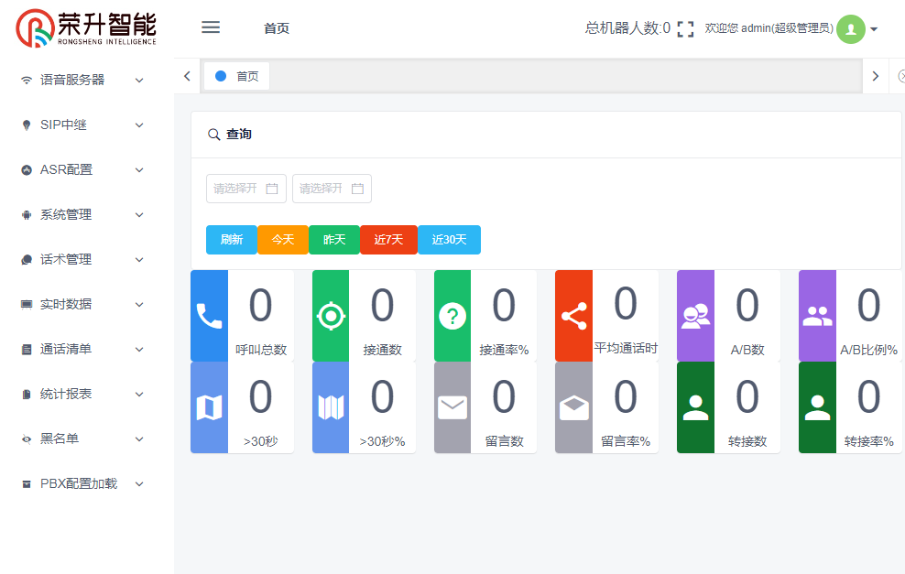905x574 pixels.
Task: Expand the 黑名单 chevron
Action: click(x=139, y=439)
